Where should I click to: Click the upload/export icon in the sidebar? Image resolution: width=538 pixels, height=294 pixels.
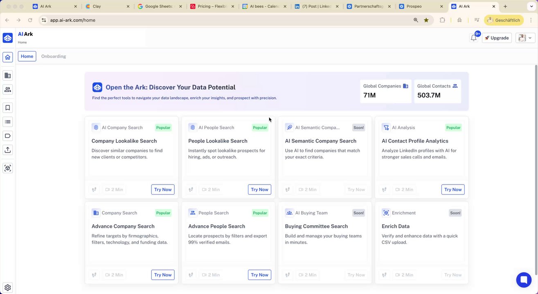[7, 150]
